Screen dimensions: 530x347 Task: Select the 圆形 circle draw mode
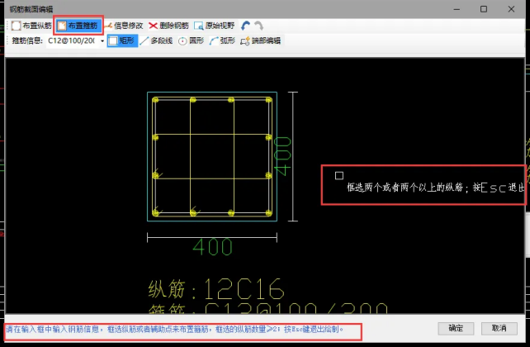[x=191, y=40]
